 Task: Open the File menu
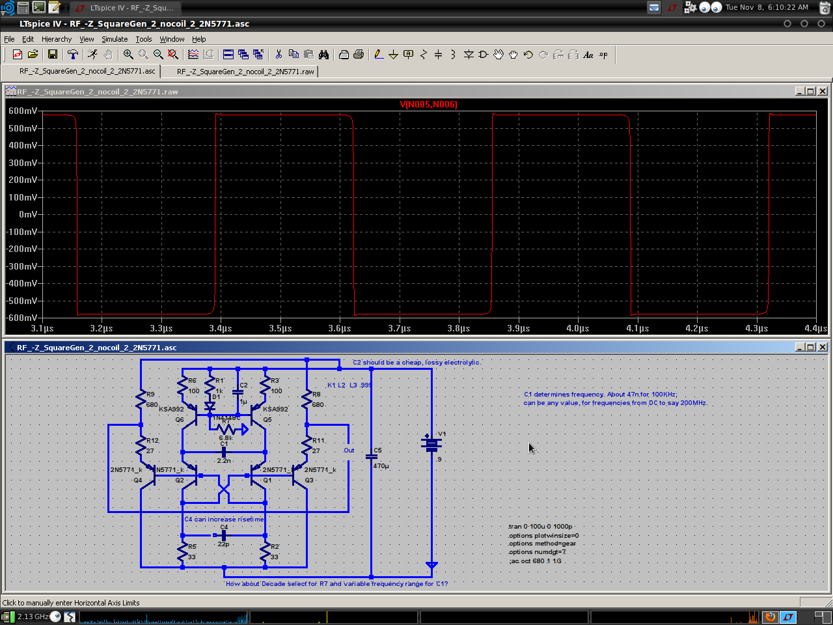[x=9, y=39]
